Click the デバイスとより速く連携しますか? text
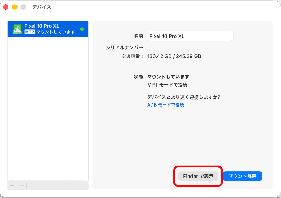Screen dimensions: 281x198 coord(183,97)
